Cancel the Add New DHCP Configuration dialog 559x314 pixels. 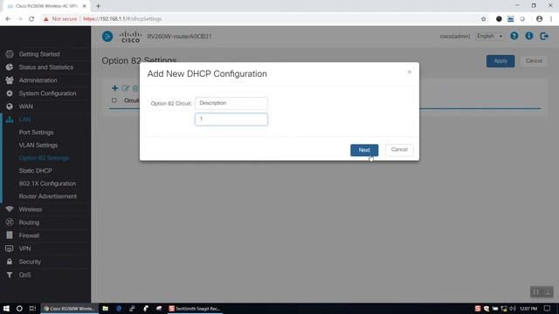coord(399,150)
